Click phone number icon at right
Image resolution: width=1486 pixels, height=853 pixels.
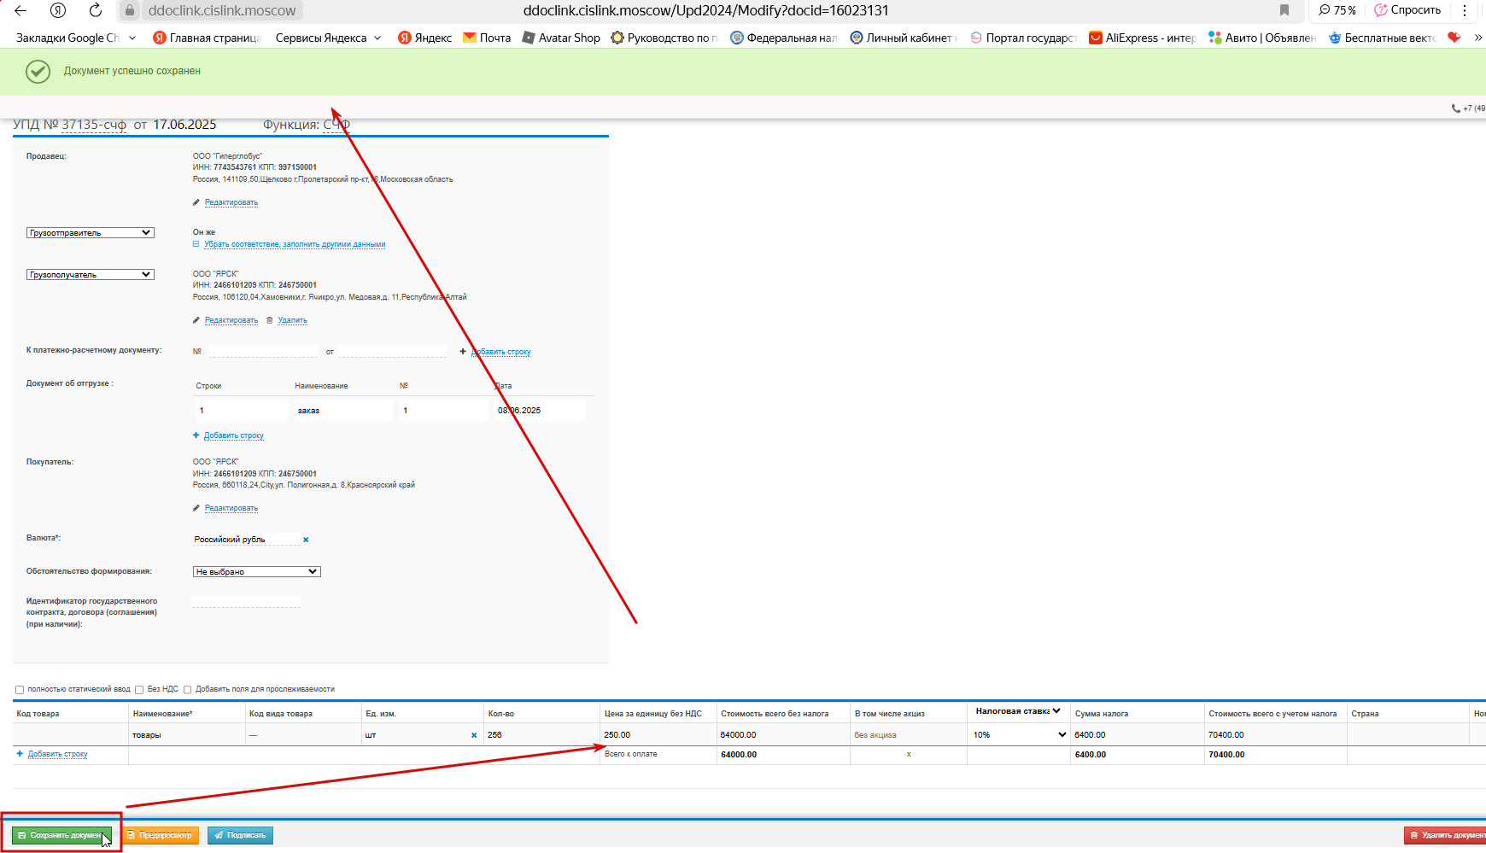(1456, 108)
